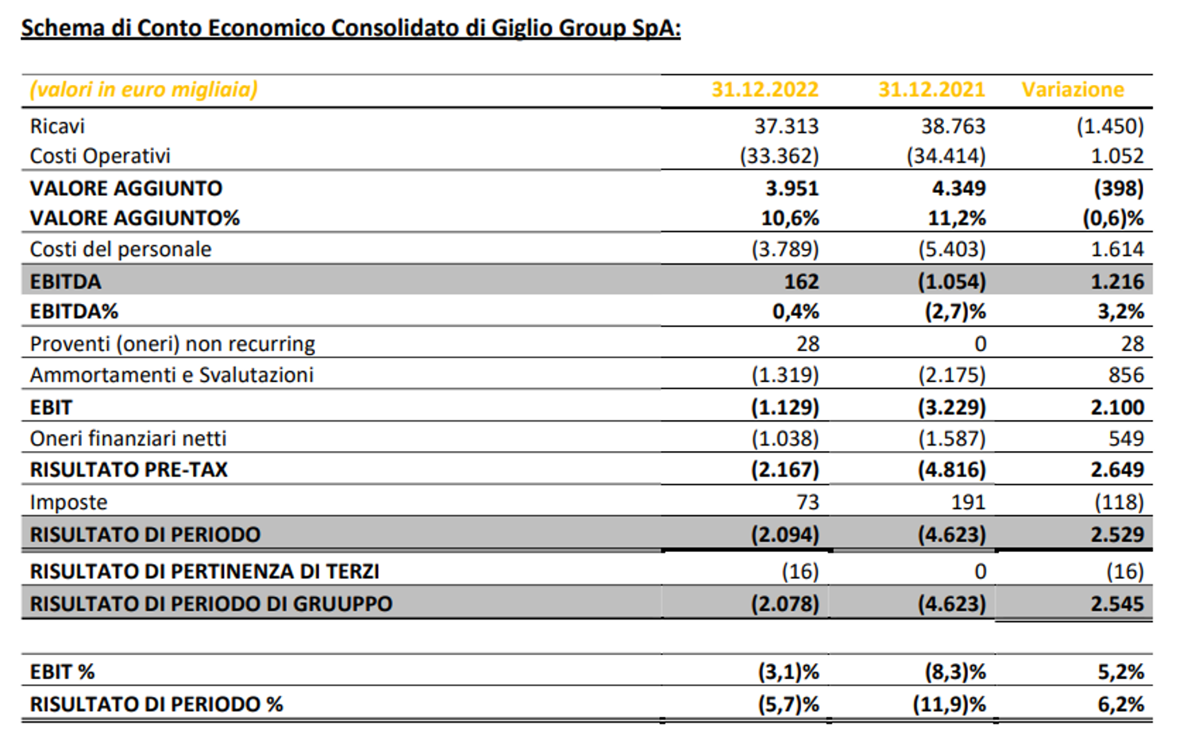
Task: Select the percentage "10,6%"
Action: coord(789,218)
